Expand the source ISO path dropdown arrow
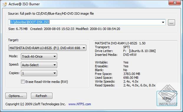This screenshot has width=183, height=112. pos(163,22)
